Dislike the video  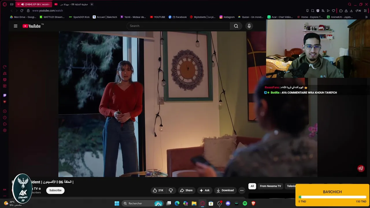[x=171, y=190]
